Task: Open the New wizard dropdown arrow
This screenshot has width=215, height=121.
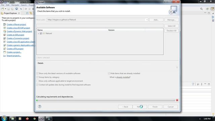Action: [x=5, y=9]
